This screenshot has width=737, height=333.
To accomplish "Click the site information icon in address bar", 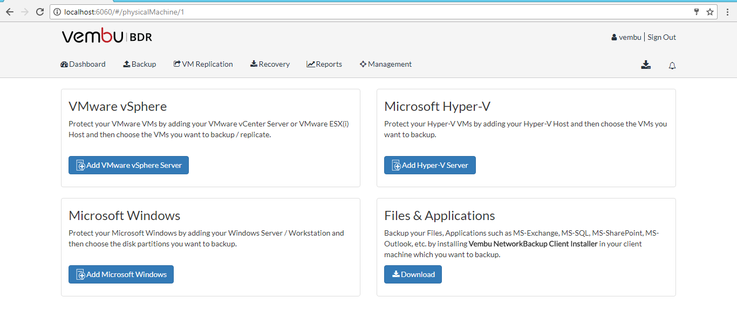I will [58, 12].
